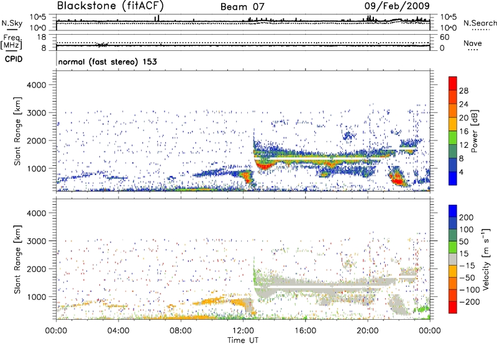Screen dimensions: 497x344
Task: Pick the gray swatch in velocity colorbar
Action: [x=453, y=259]
